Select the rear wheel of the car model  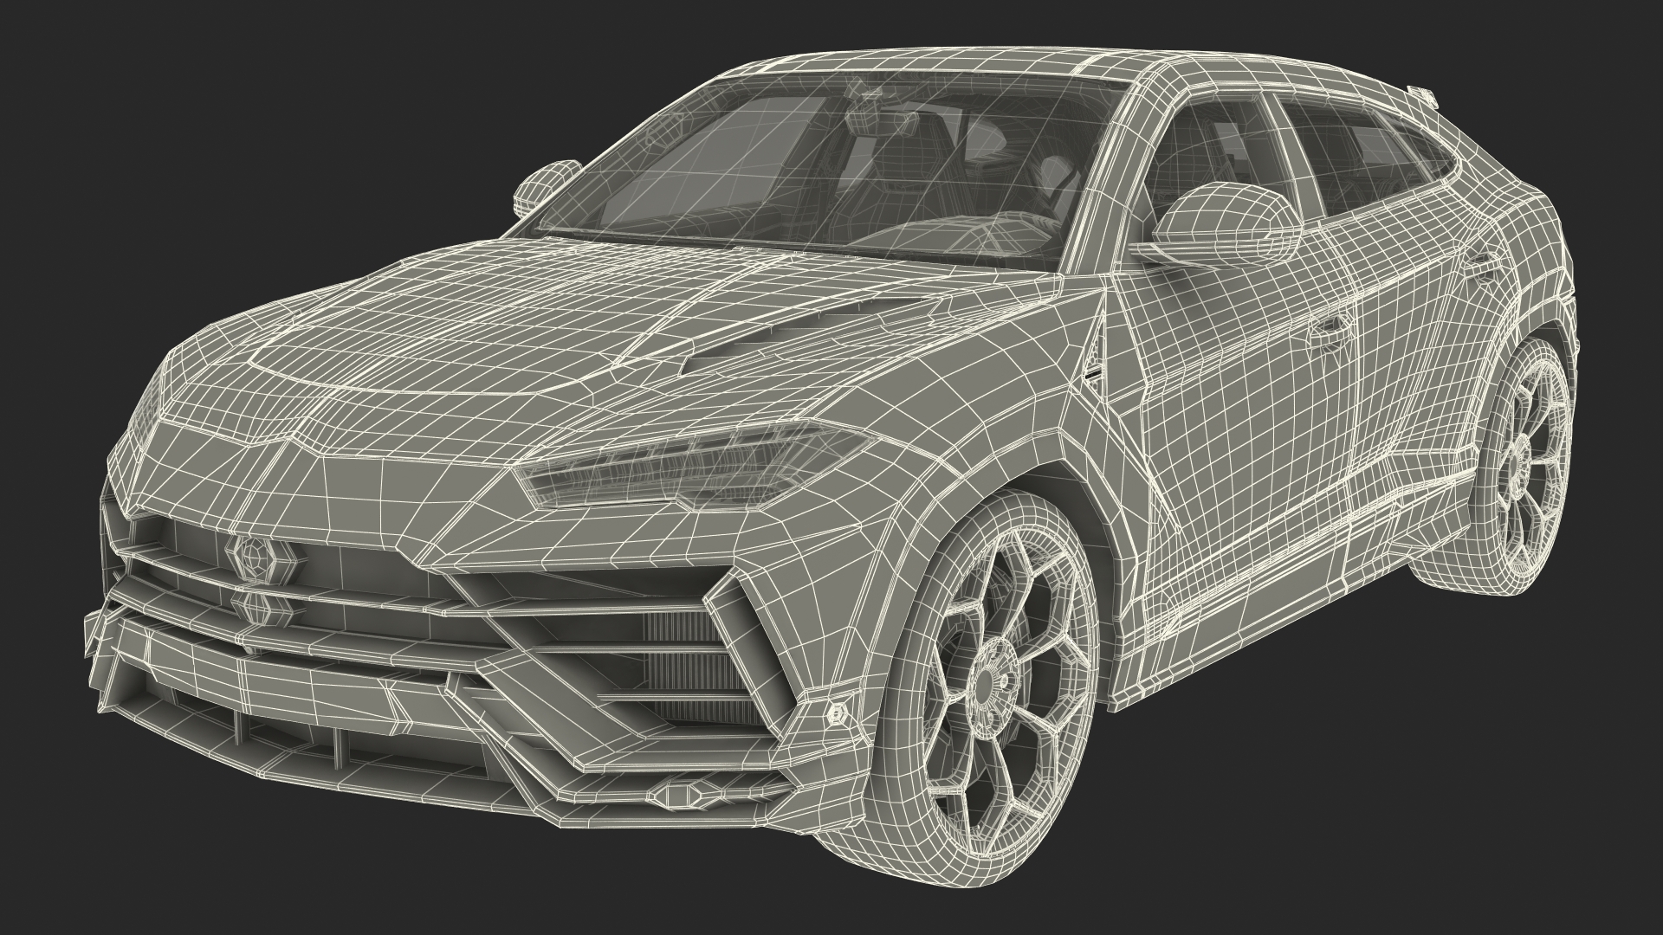(1523, 466)
